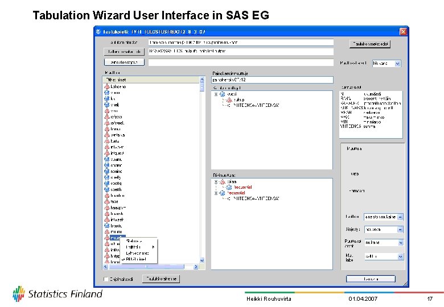
Task: Click the 'Taulukkorakenne' button
Action: point(161,279)
